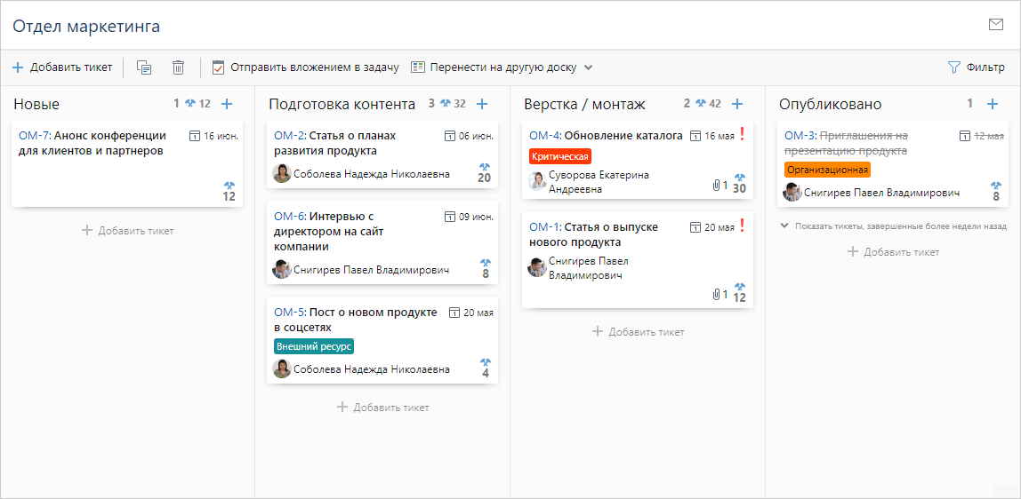Click Соболева avatar on ОМ-5 card

point(282,369)
